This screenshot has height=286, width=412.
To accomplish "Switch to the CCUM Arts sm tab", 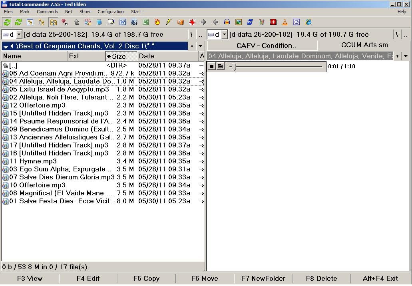I will (364, 45).
